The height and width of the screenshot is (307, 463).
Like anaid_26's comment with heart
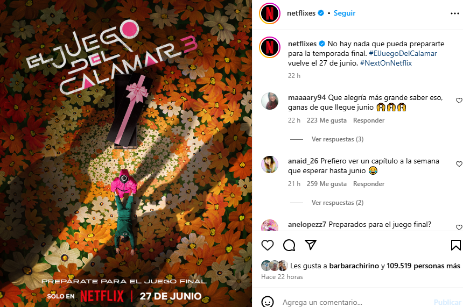459,164
